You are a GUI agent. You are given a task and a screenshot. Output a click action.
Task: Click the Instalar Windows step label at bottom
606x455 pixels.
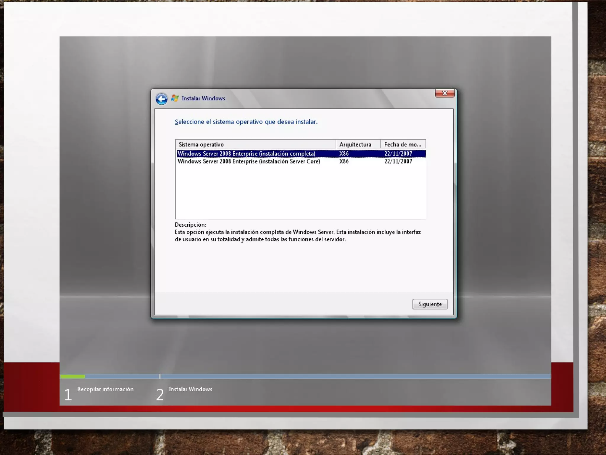coord(190,389)
